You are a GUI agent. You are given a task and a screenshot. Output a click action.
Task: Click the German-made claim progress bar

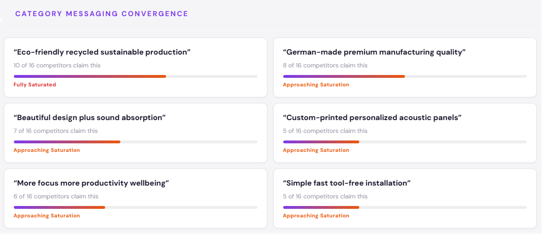point(404,76)
